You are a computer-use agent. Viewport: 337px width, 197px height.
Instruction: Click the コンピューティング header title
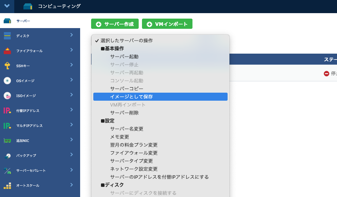[x=59, y=6]
